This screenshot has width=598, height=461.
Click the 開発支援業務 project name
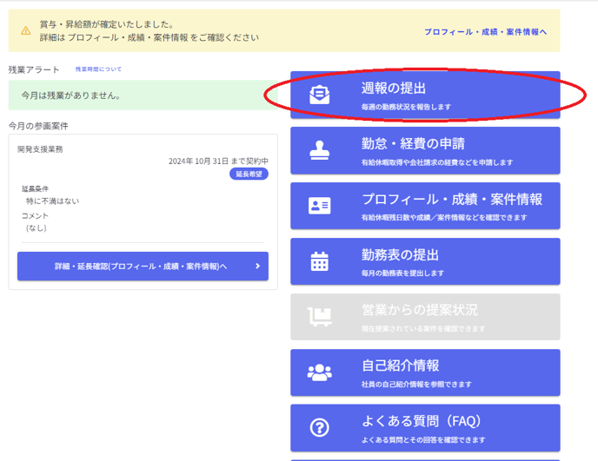coord(40,149)
